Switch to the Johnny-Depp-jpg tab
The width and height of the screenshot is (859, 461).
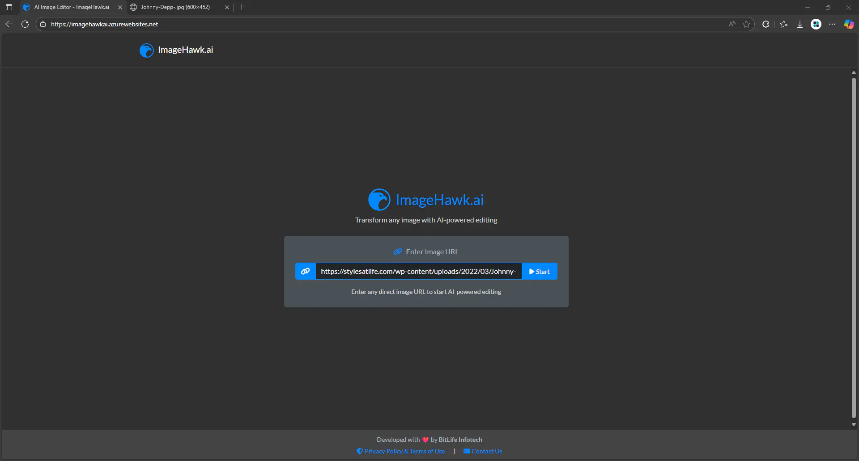(x=175, y=7)
